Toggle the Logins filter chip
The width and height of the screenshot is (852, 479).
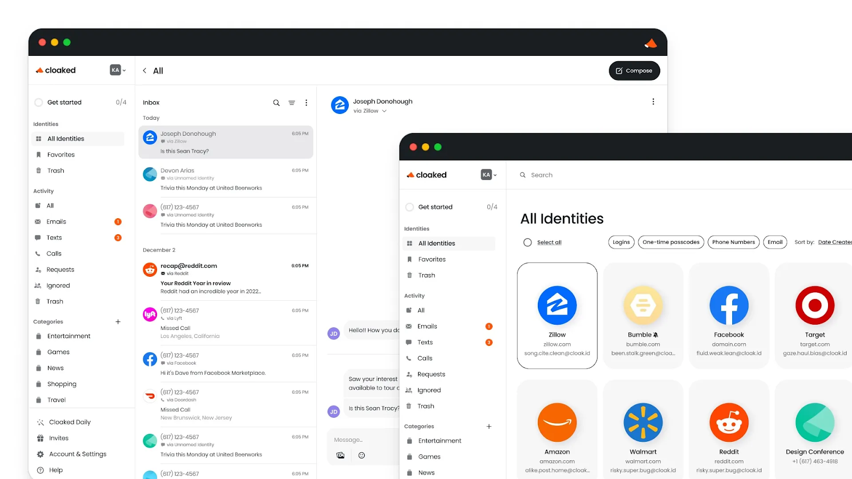pos(621,242)
